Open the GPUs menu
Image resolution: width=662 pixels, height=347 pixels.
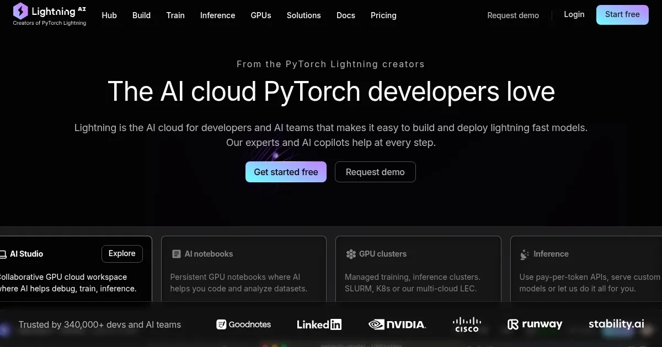pyautogui.click(x=261, y=15)
